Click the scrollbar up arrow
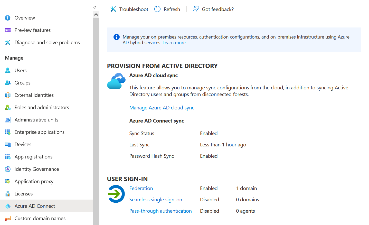369x225 pixels. coord(96,14)
